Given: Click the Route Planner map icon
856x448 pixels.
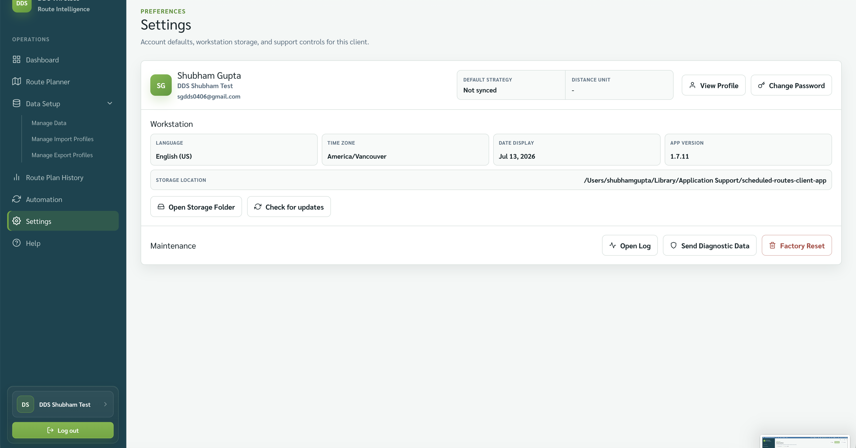Looking at the screenshot, I should 16,81.
